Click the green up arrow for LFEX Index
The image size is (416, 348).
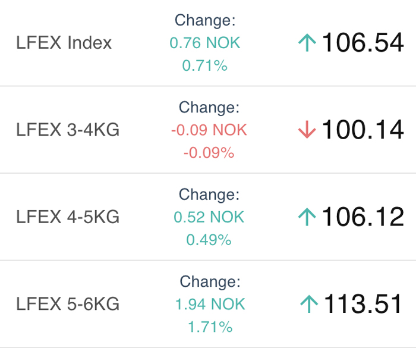coord(307,43)
